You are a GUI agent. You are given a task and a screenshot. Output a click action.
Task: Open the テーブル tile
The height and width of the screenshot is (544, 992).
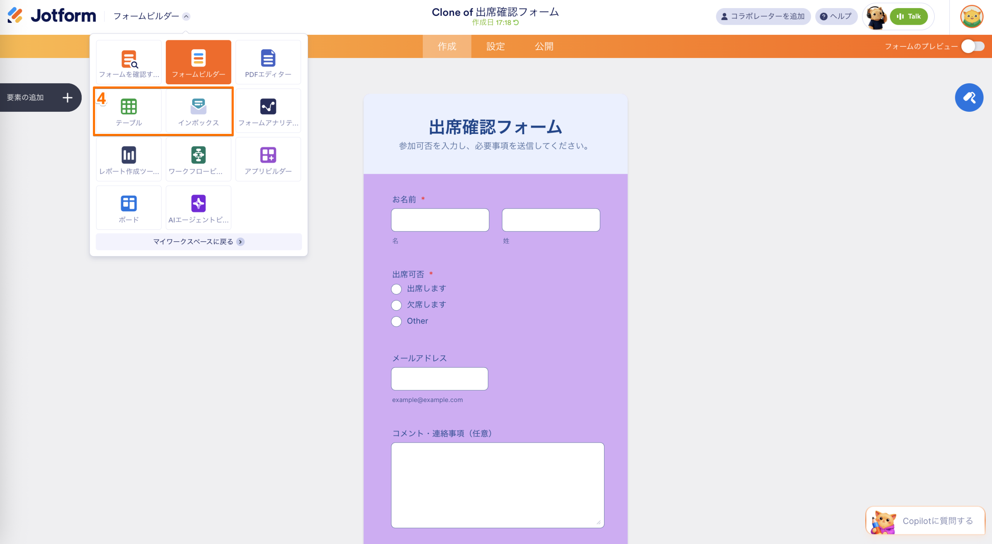click(129, 111)
